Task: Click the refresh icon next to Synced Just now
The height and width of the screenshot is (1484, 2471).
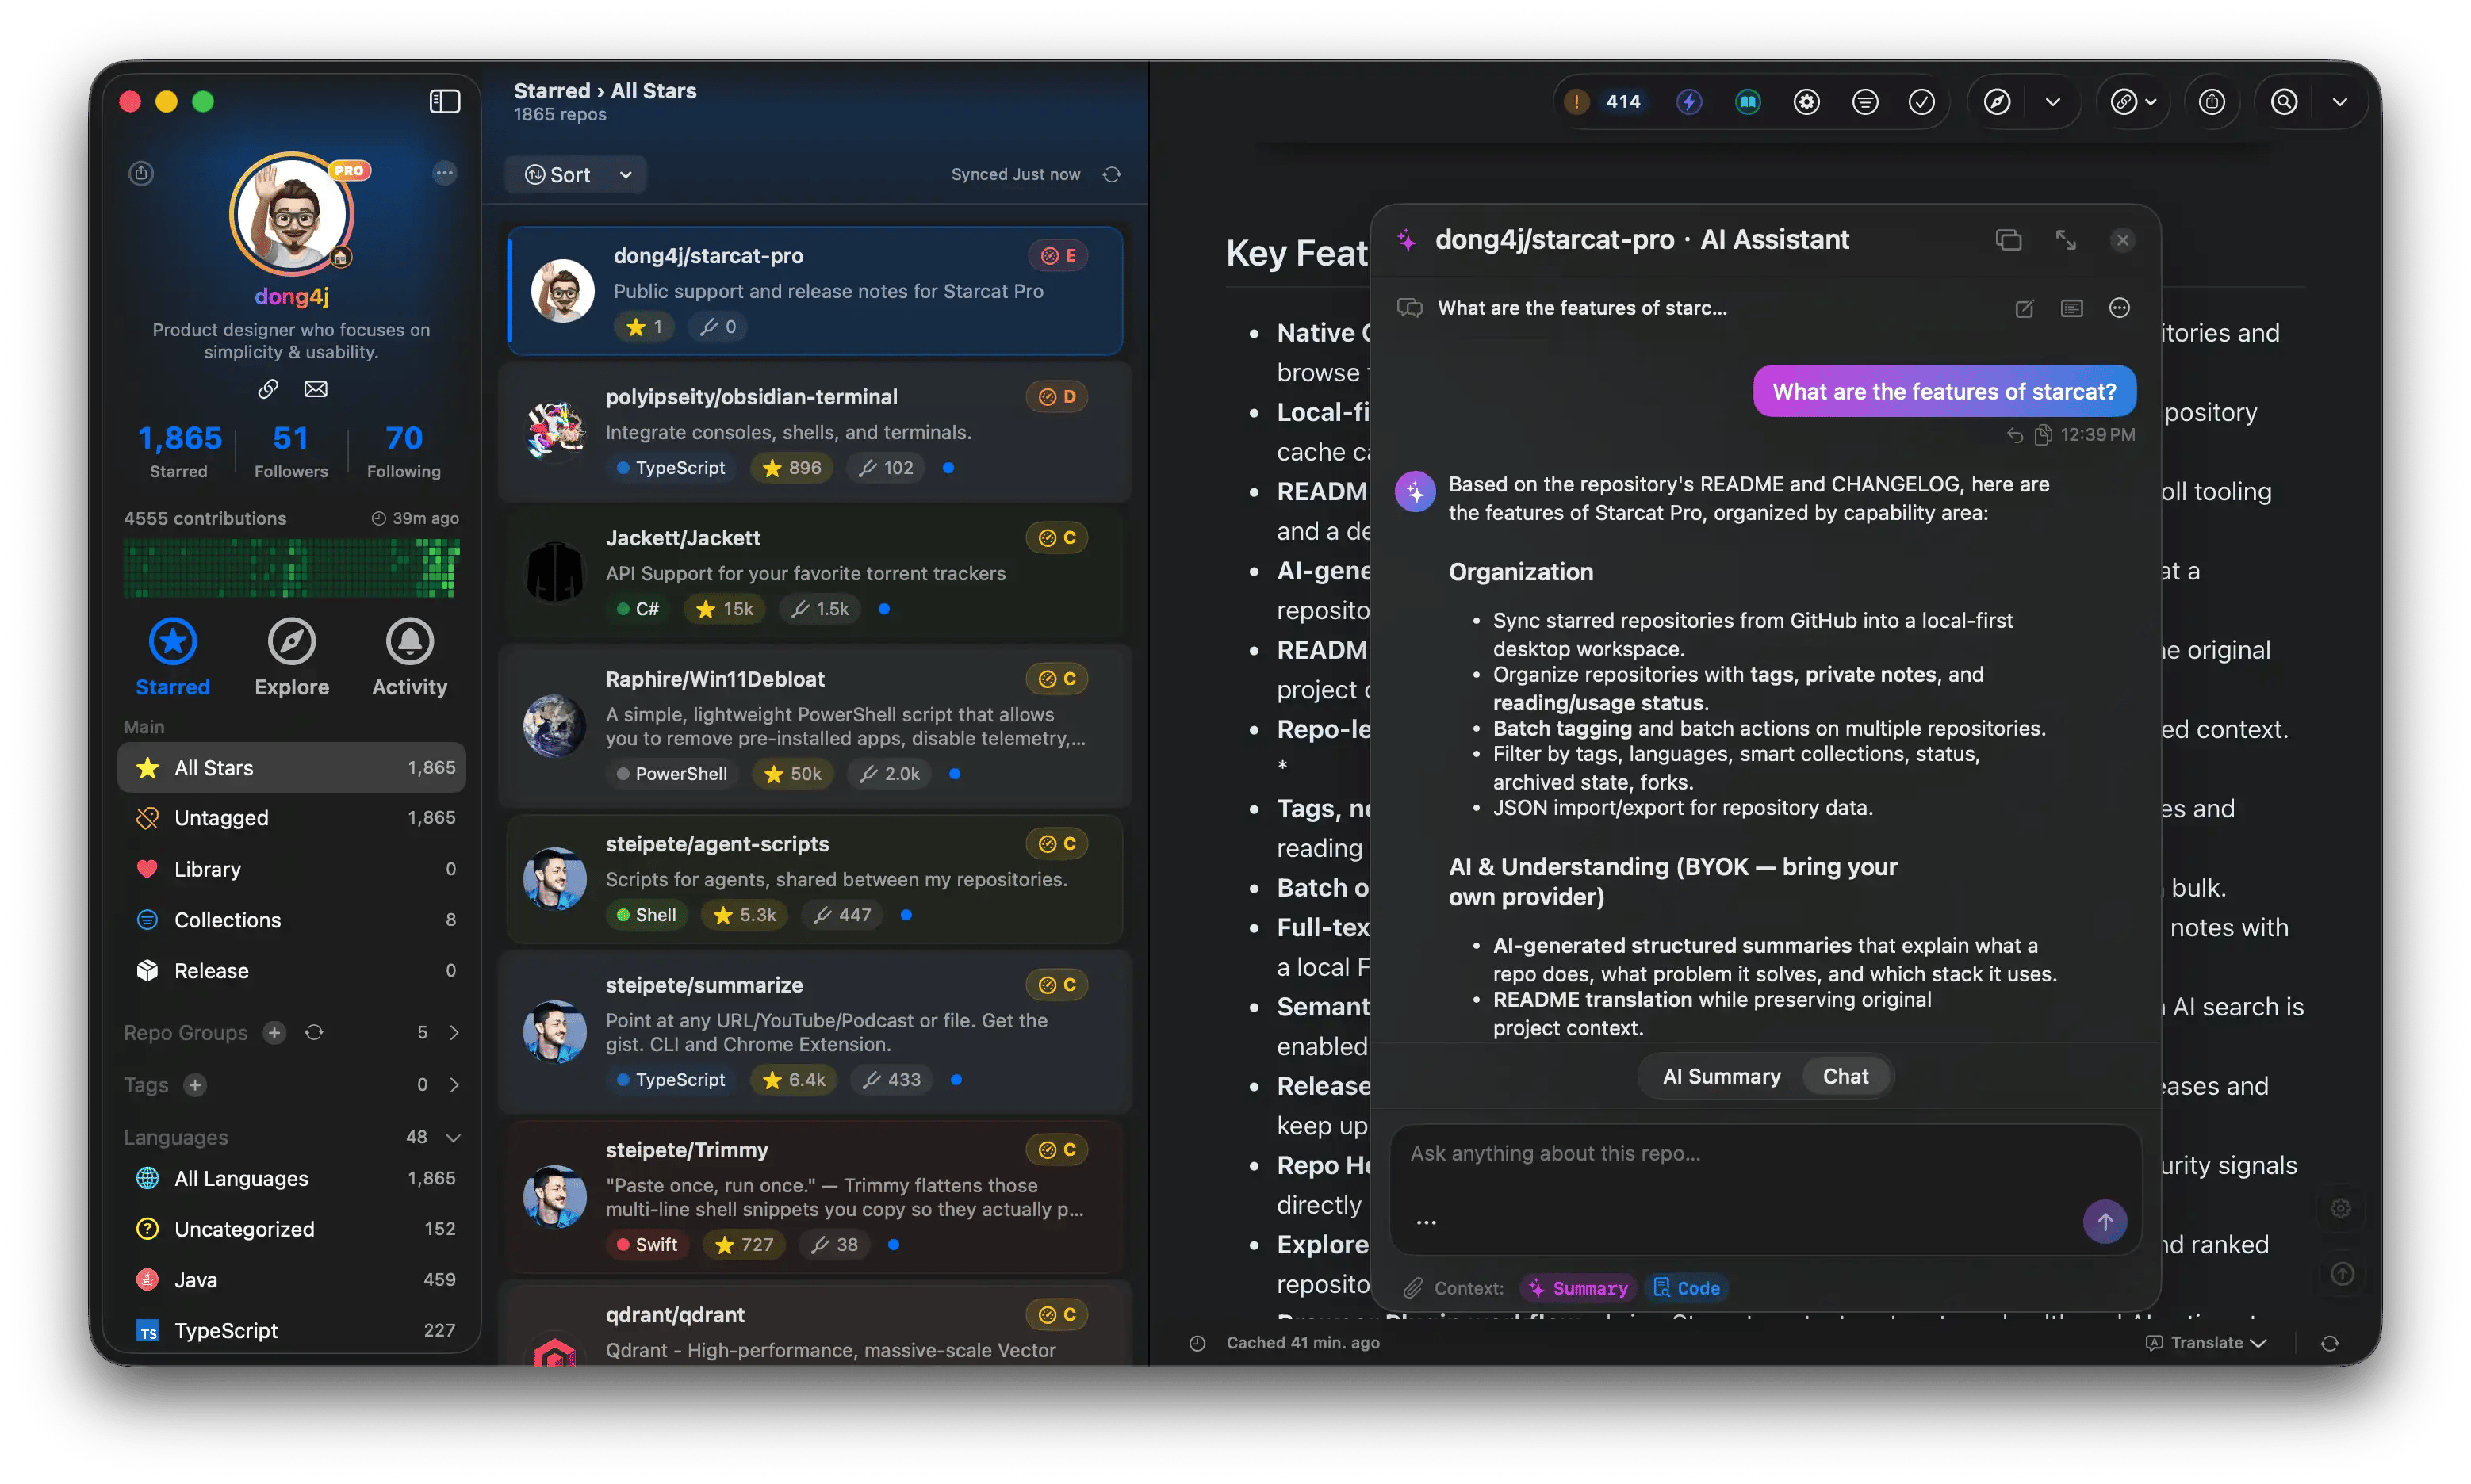Action: pyautogui.click(x=1112, y=174)
